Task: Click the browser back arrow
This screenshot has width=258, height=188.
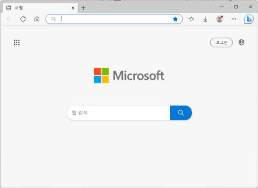Action: 9,19
